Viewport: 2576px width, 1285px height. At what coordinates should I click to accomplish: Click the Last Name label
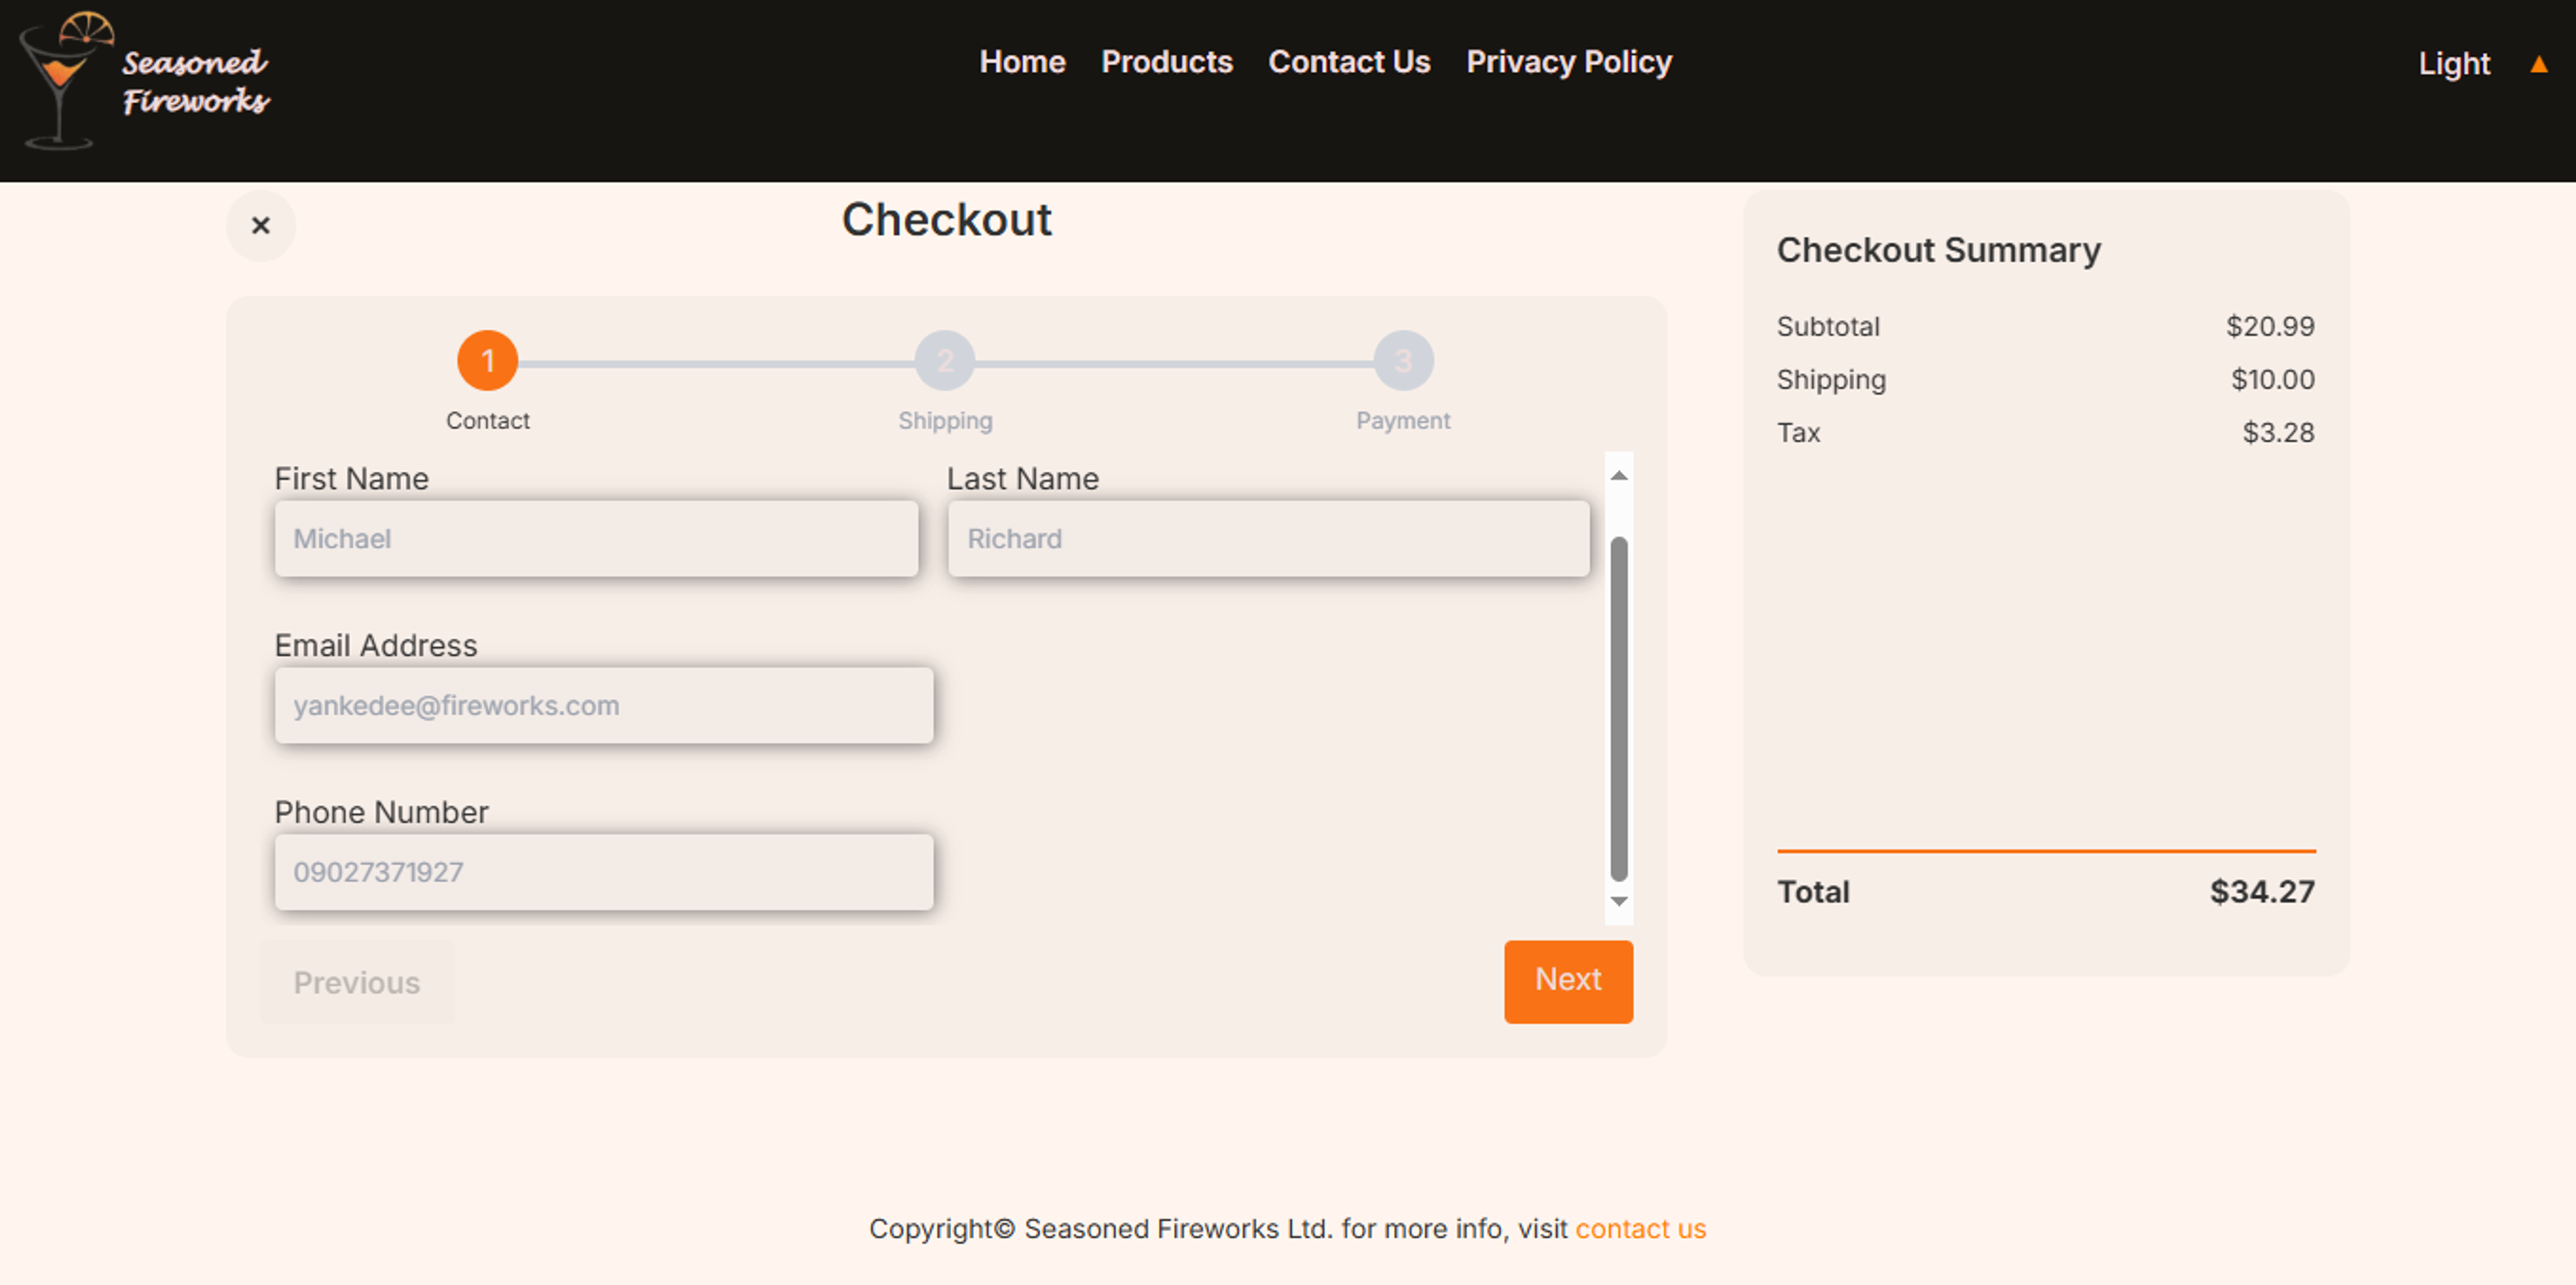coord(1023,479)
